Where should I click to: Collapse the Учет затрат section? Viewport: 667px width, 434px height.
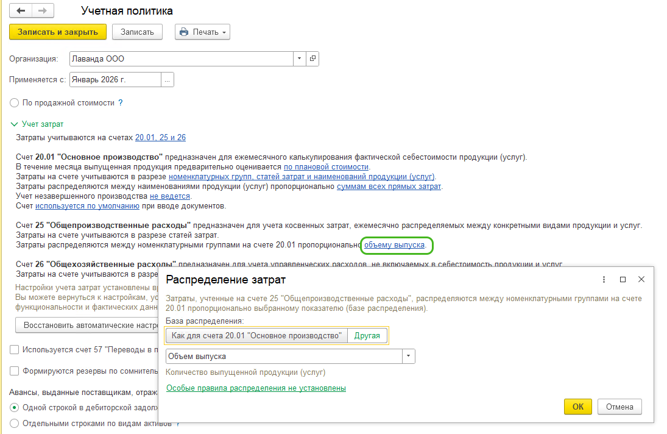click(14, 124)
